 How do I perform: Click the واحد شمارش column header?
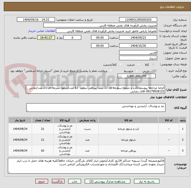pyautogui.click(x=87, y=120)
